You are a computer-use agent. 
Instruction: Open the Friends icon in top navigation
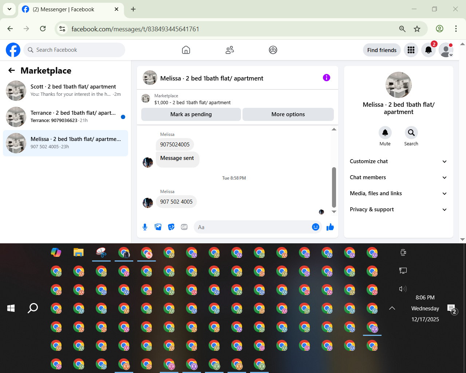[230, 50]
